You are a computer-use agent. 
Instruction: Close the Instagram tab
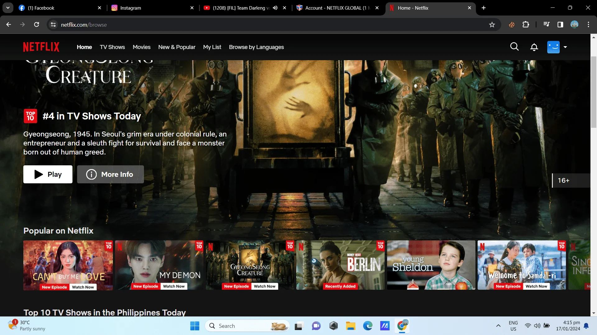(192, 8)
